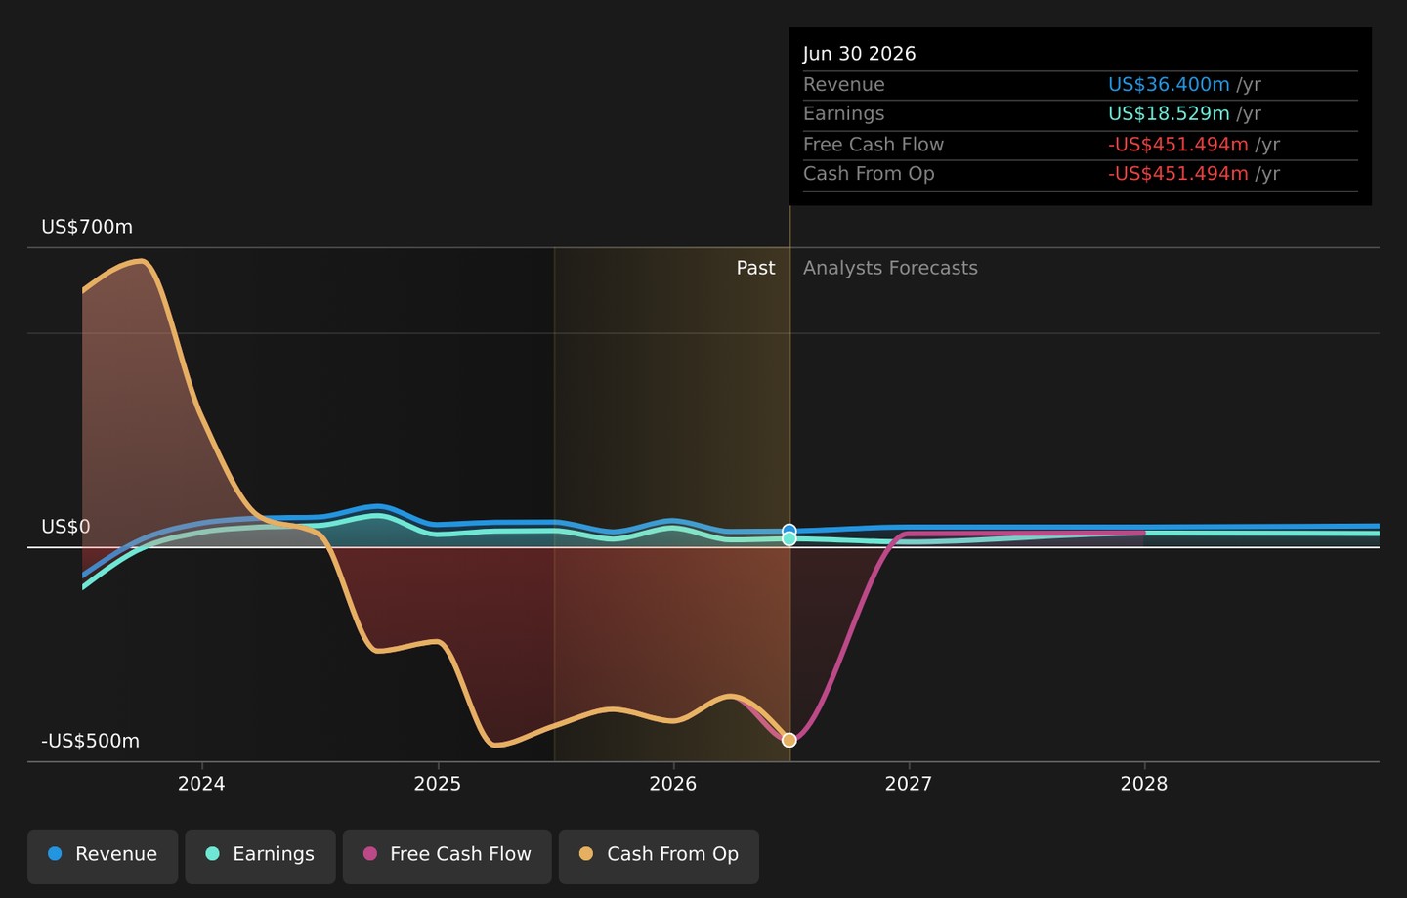Click the Analysts Forecasts label
1407x898 pixels.
[x=890, y=268]
